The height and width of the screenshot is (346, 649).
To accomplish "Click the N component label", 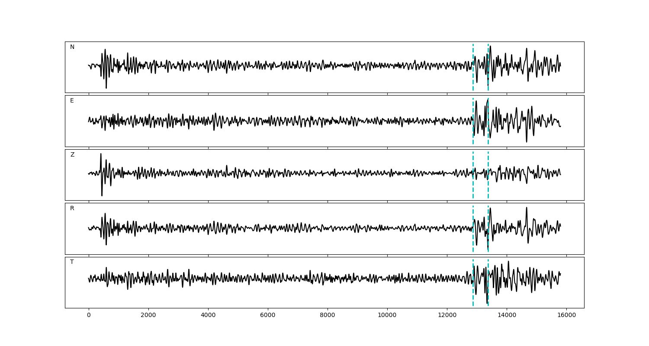I will coord(72,47).
